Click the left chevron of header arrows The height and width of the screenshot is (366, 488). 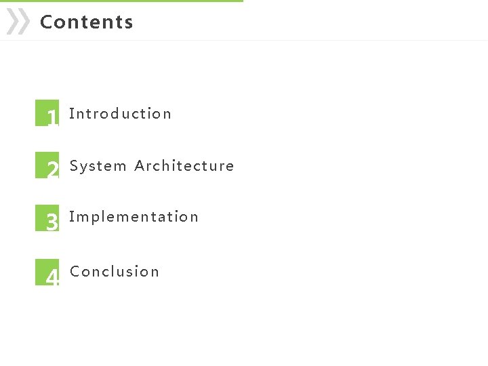coord(14,21)
